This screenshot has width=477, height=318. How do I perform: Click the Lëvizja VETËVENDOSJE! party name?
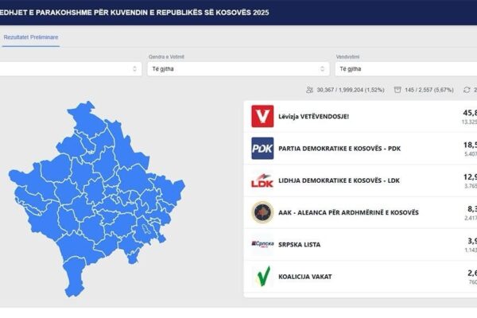(x=313, y=117)
